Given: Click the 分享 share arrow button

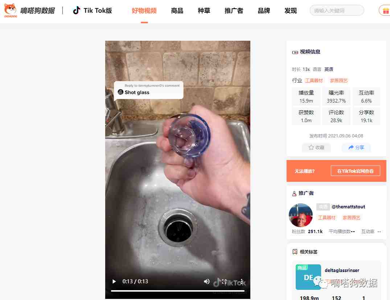Looking at the screenshot, I should (x=356, y=147).
